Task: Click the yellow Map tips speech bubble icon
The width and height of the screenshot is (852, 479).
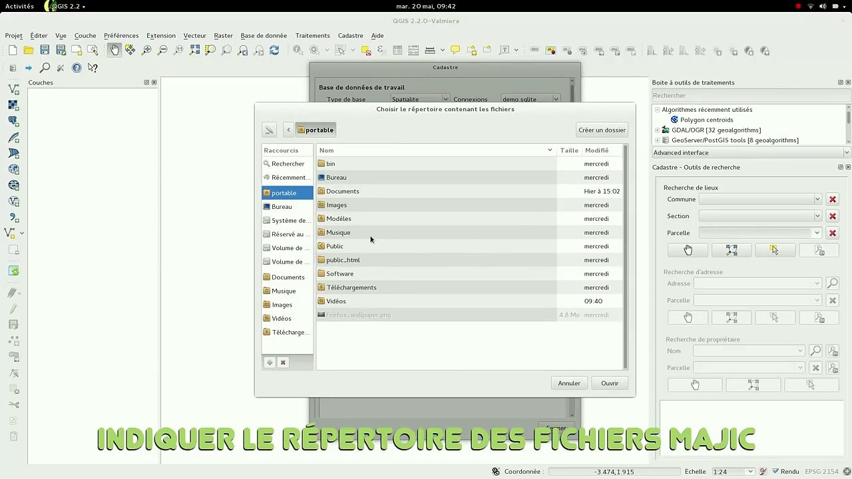Action: (x=455, y=51)
